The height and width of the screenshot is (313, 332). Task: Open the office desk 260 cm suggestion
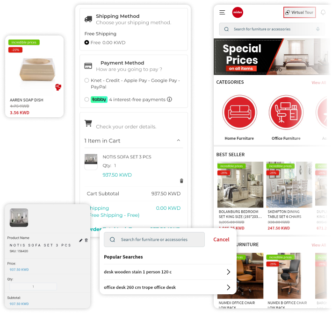pyautogui.click(x=167, y=287)
